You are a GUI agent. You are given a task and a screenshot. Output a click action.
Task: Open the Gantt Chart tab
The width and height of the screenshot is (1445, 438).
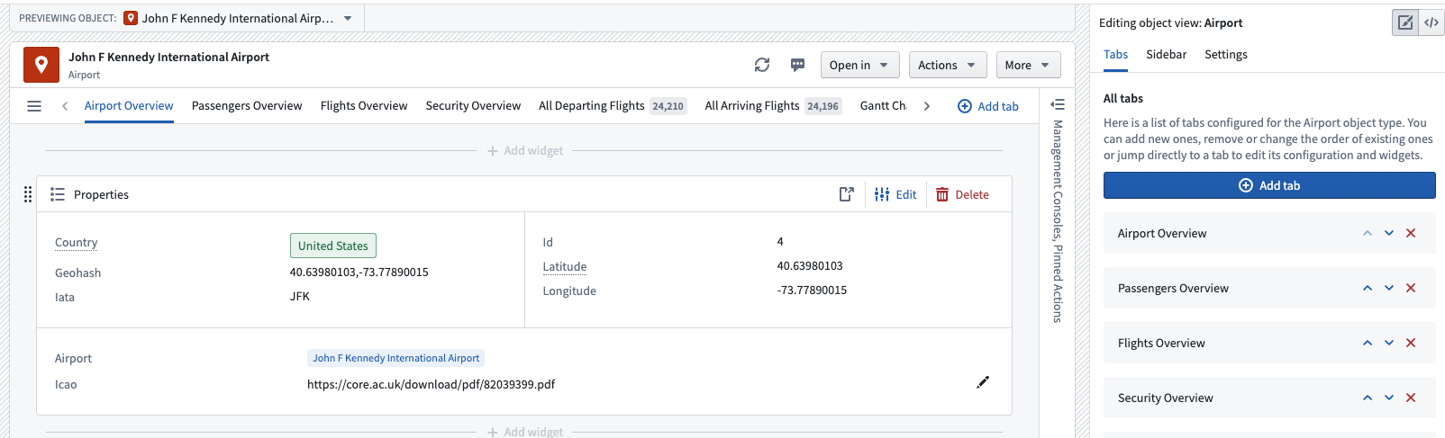point(883,105)
